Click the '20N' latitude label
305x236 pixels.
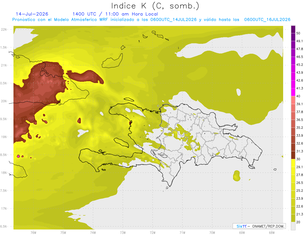(x=4, y=101)
